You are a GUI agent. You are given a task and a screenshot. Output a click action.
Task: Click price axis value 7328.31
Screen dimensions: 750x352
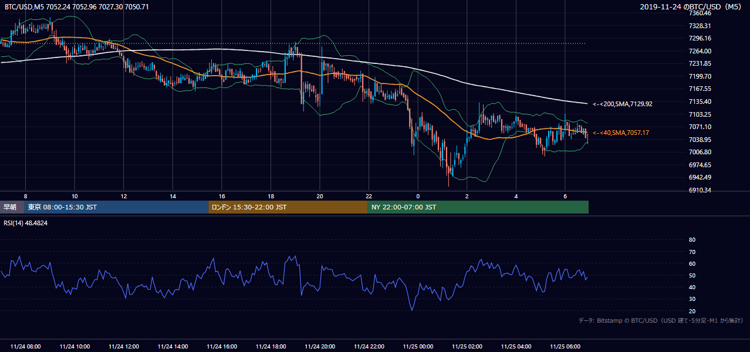(x=700, y=26)
